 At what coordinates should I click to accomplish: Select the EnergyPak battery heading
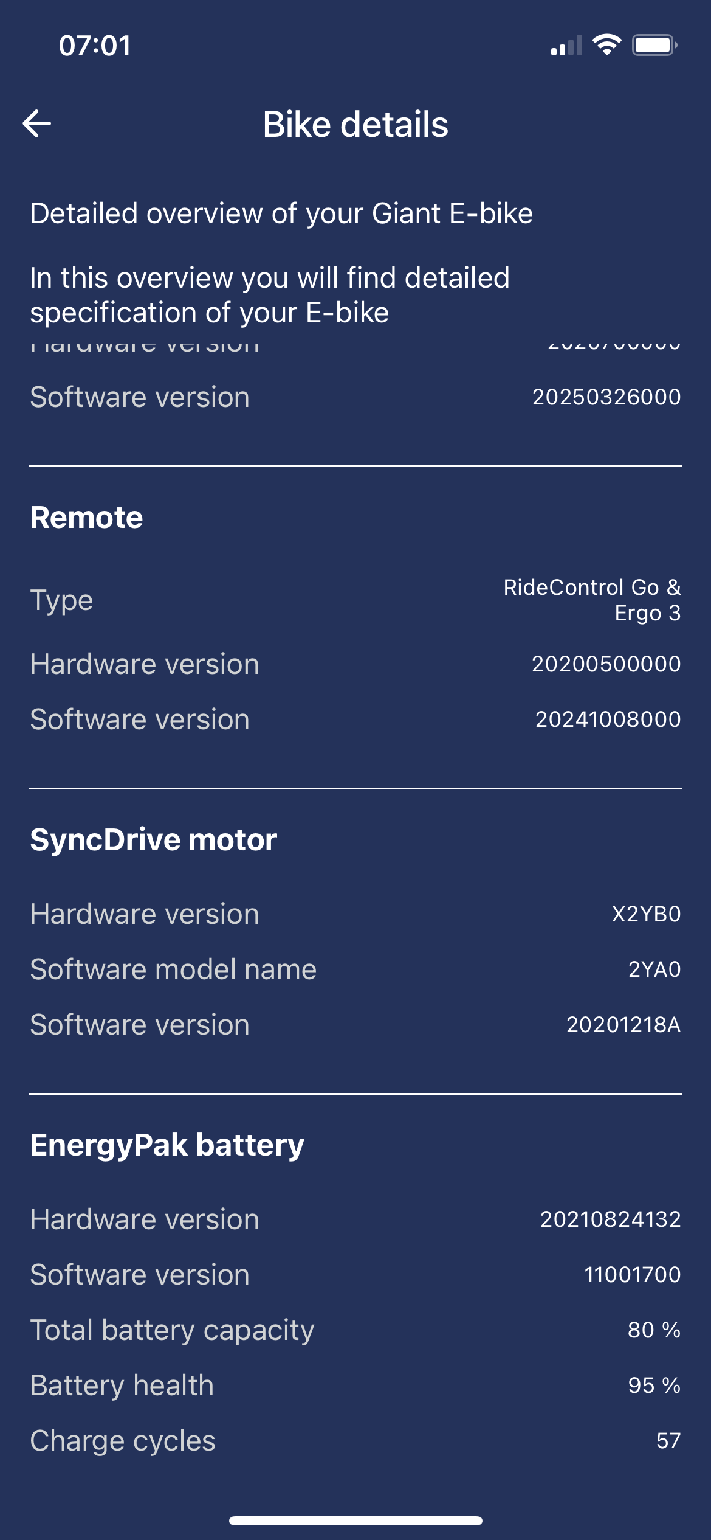click(x=167, y=1145)
